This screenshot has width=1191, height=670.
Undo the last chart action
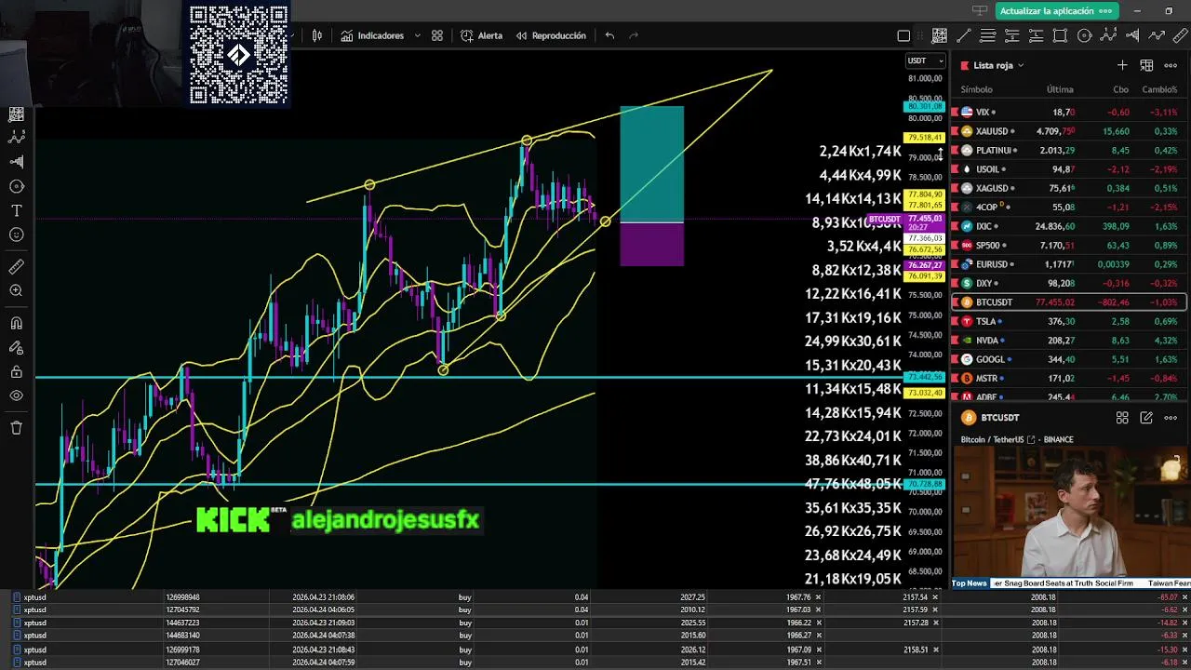click(x=609, y=35)
